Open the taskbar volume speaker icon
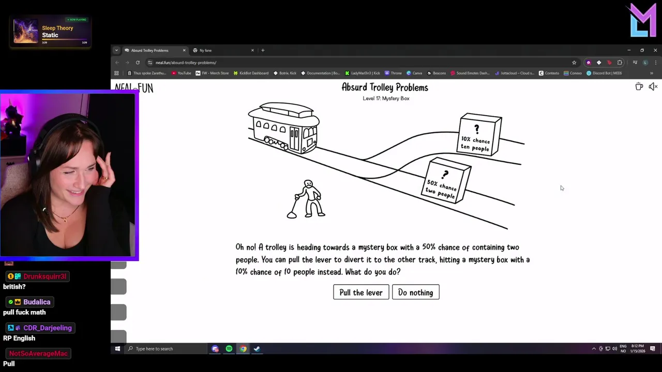 tap(614, 349)
